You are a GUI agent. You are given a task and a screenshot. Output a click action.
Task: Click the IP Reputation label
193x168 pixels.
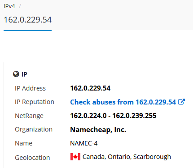35,102
